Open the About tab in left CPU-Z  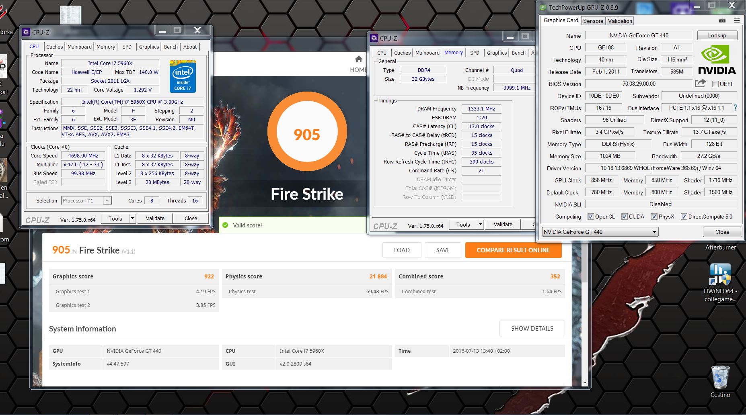(x=190, y=47)
